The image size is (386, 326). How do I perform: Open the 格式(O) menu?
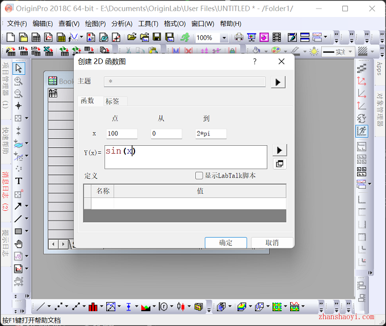[x=174, y=24]
